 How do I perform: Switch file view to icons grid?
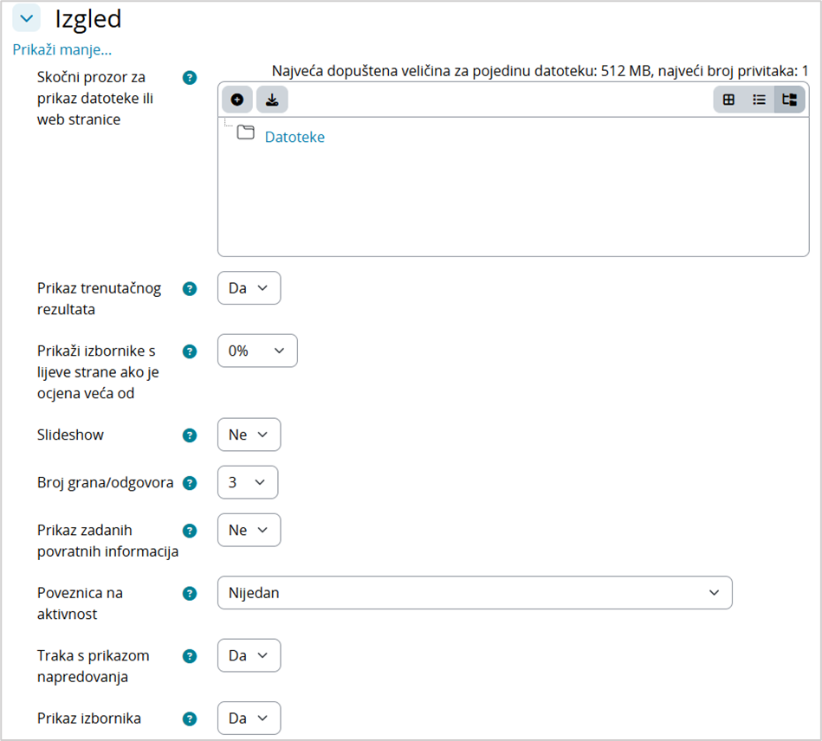(x=728, y=100)
